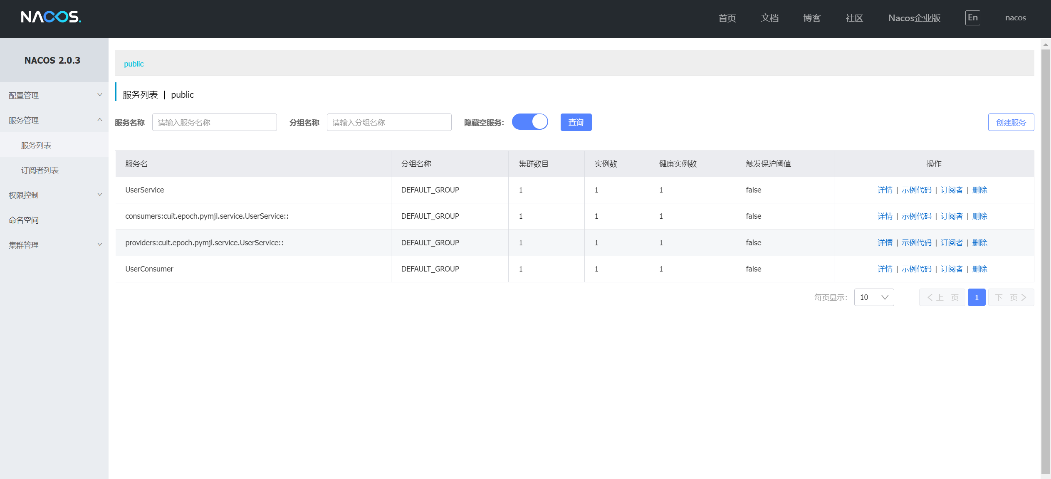Open 社区 in top navigation
This screenshot has width=1051, height=479.
point(854,18)
